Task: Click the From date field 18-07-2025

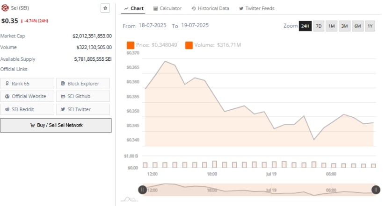Action: point(153,25)
